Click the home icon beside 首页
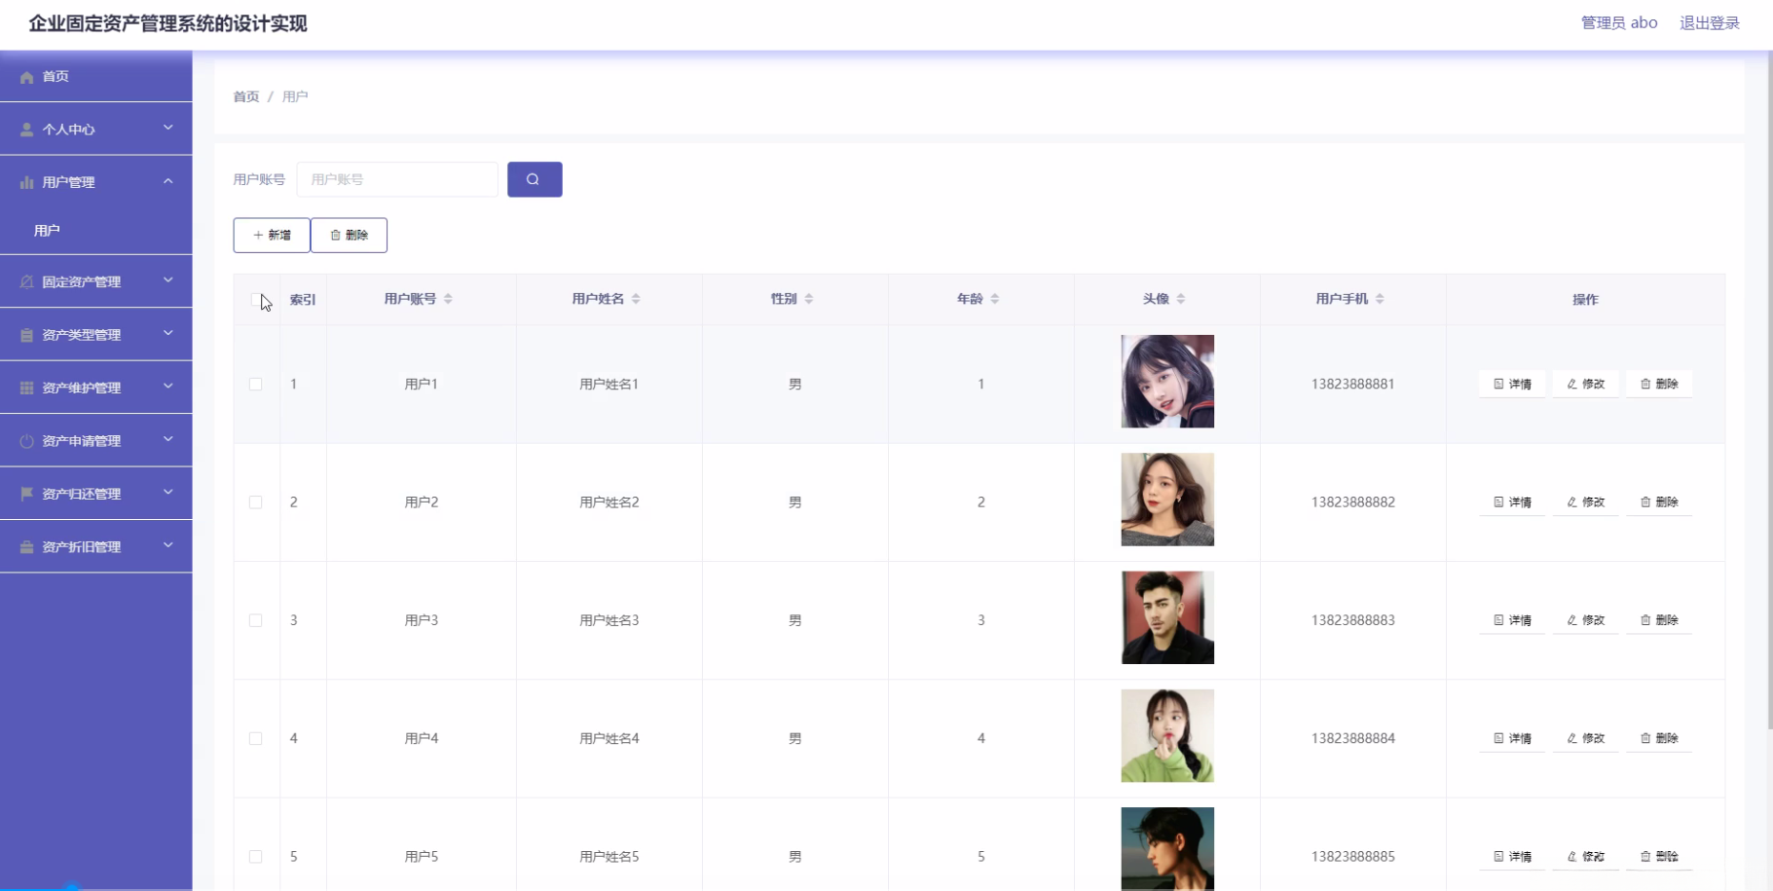The width and height of the screenshot is (1773, 891). (26, 76)
